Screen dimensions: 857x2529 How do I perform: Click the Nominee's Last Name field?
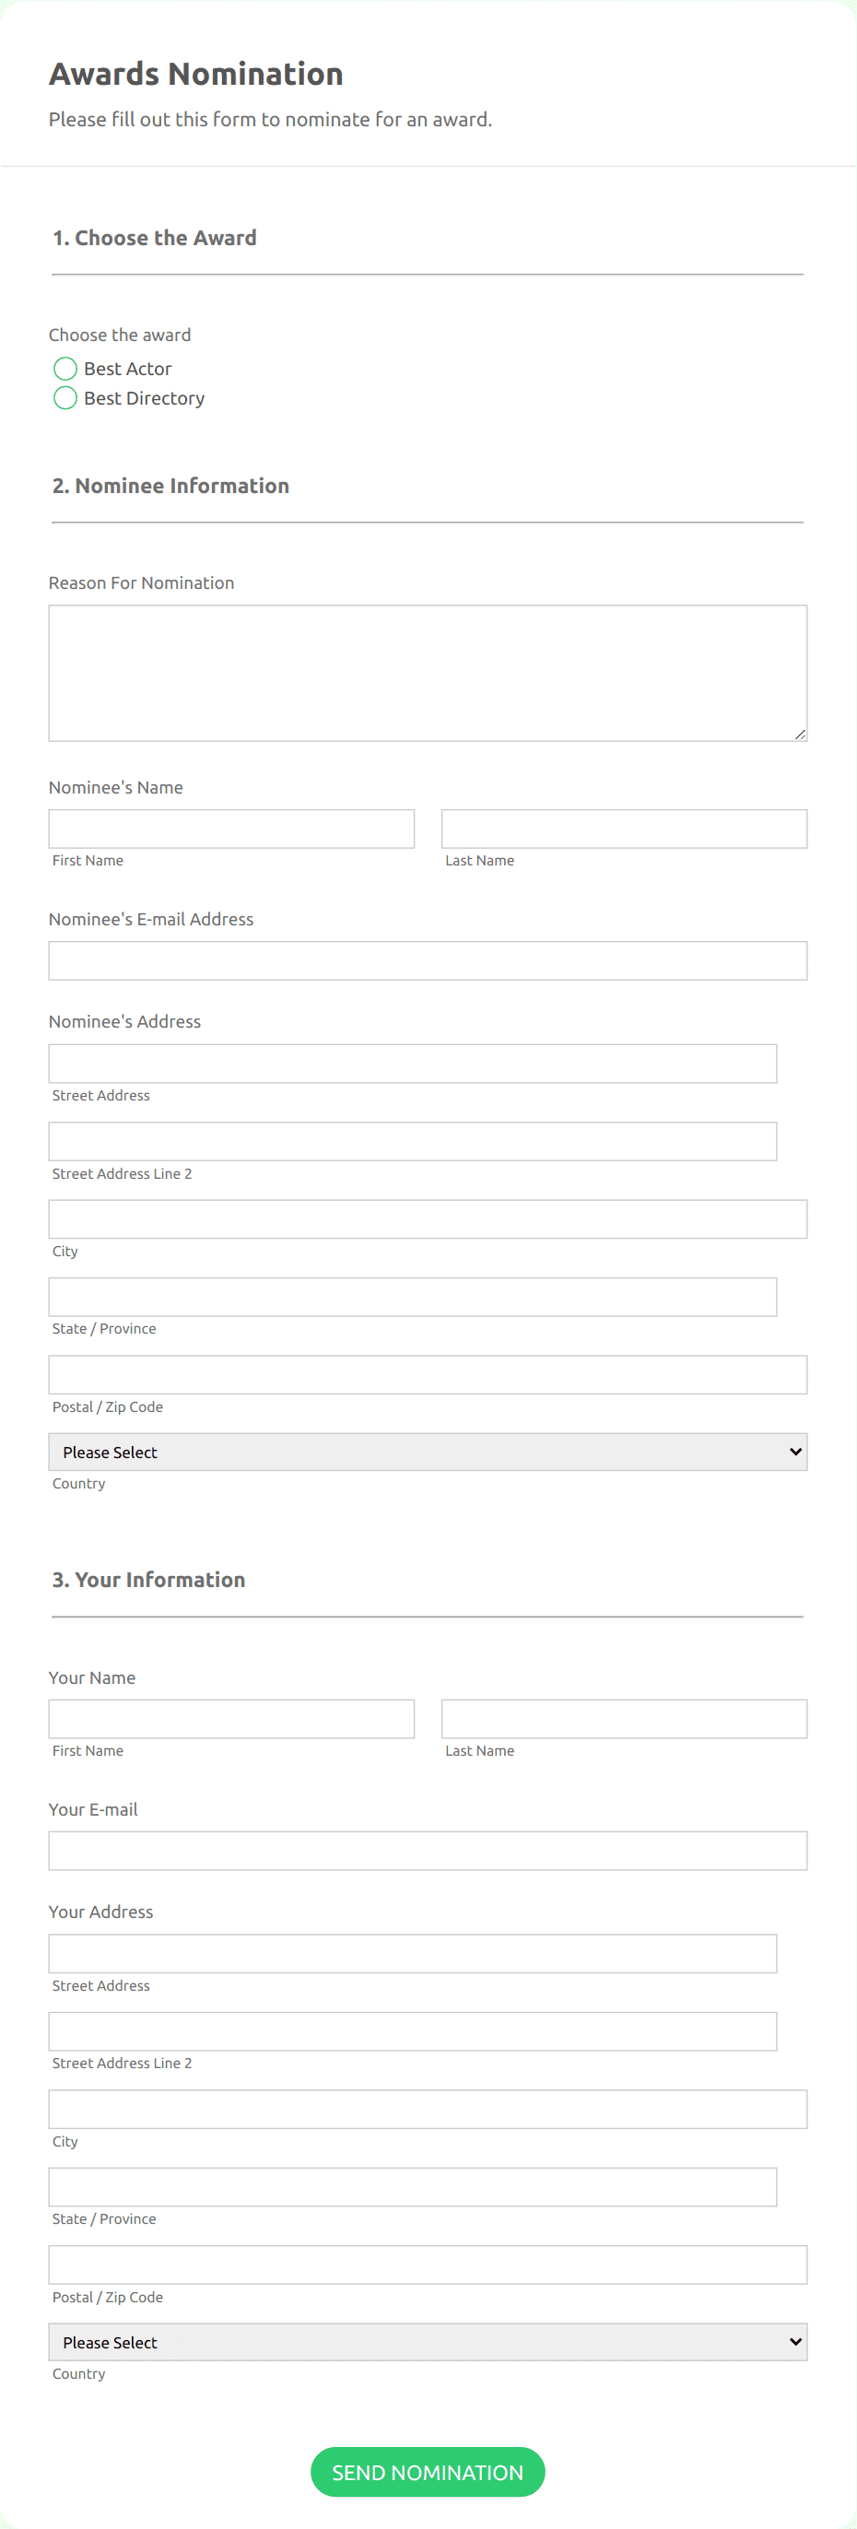click(623, 828)
